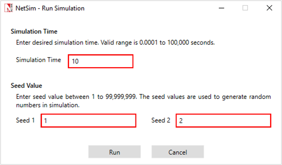Click the Simulation Time label beside the field
This screenshot has width=282, height=165.
(x=38, y=60)
